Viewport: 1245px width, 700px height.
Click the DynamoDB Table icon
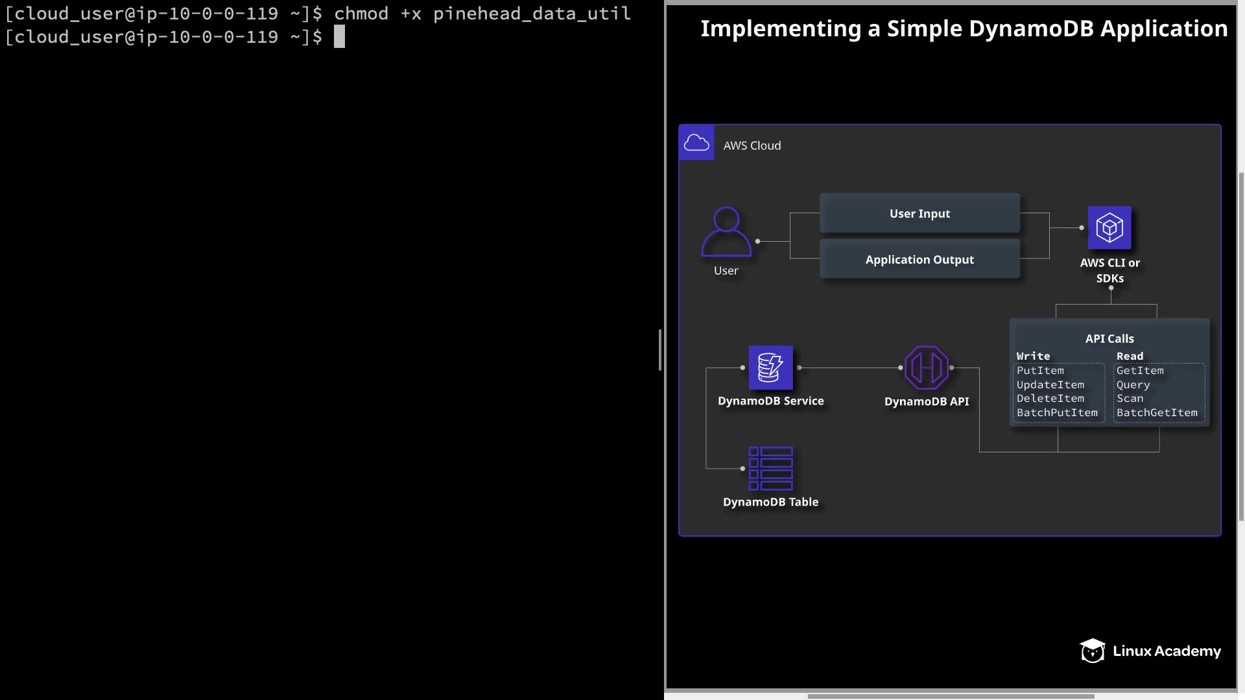[x=770, y=468]
